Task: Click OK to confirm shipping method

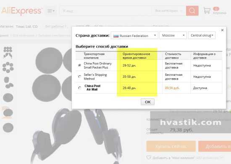Action: coord(147,102)
